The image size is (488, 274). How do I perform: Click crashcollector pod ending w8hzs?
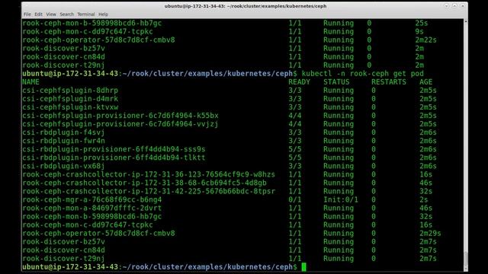click(149, 174)
